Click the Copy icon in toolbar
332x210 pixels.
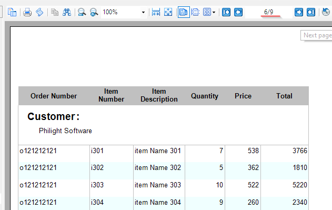[55, 12]
